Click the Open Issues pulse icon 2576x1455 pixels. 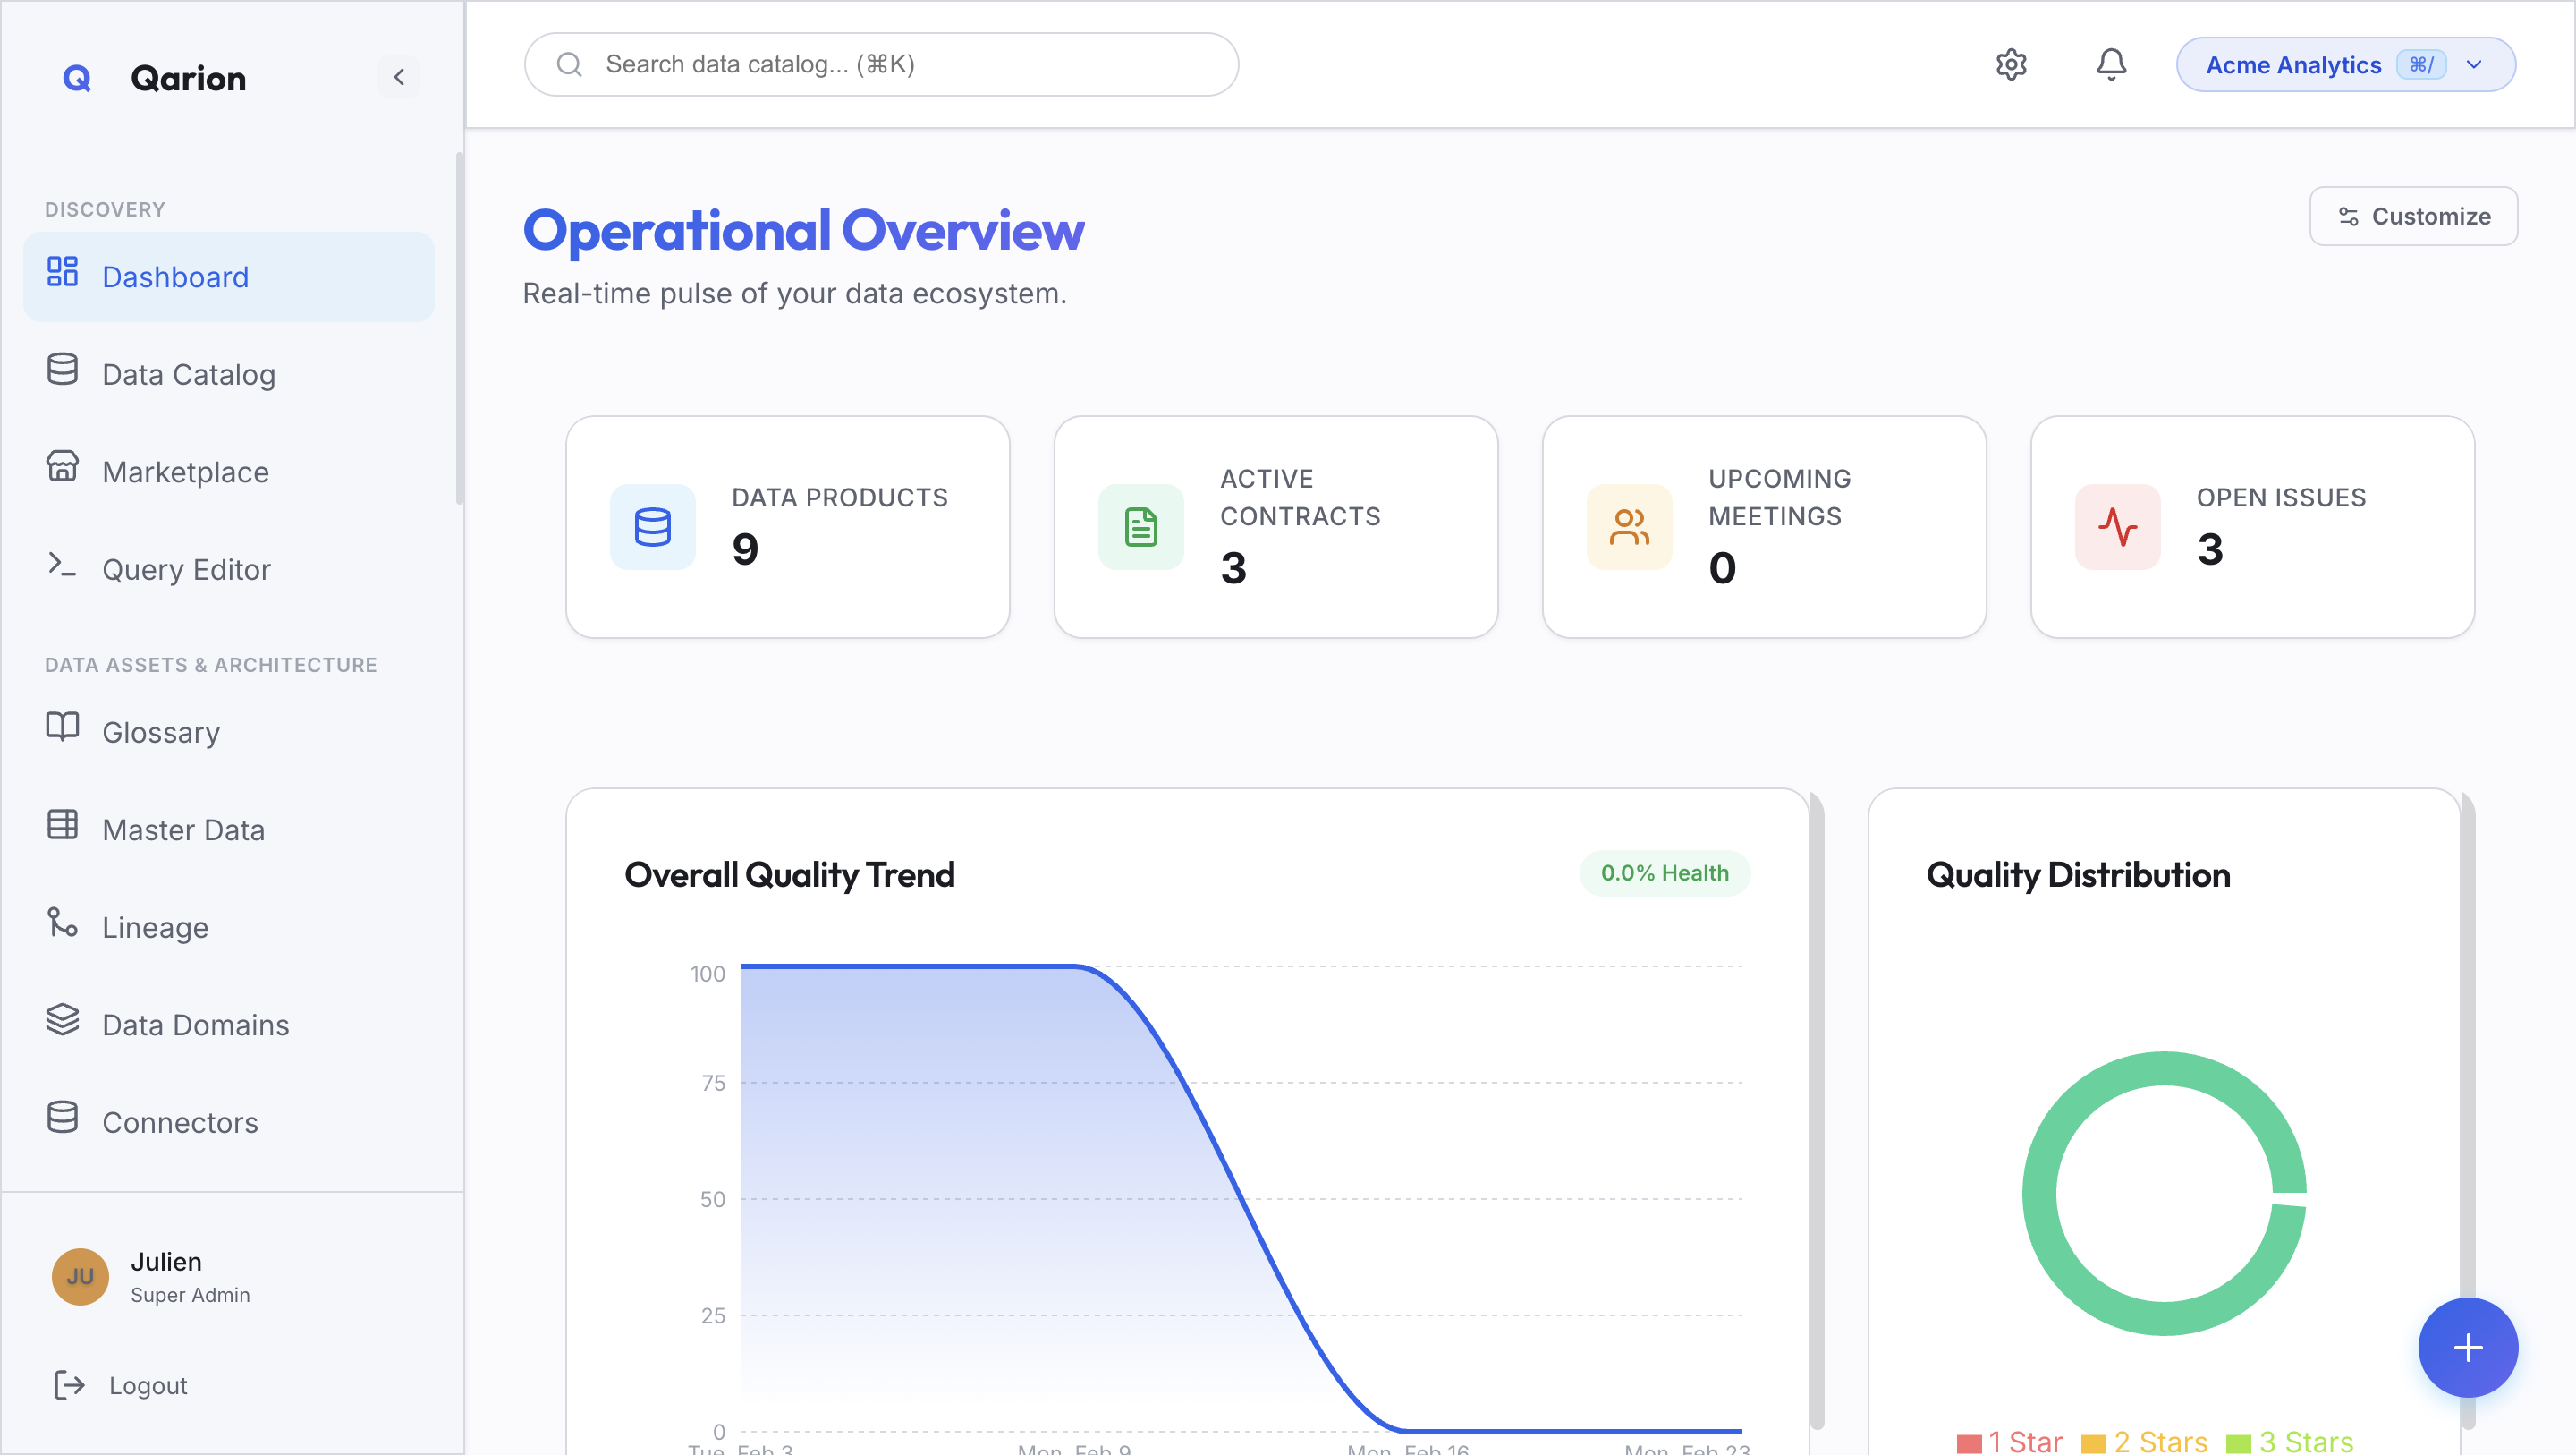pos(2118,527)
